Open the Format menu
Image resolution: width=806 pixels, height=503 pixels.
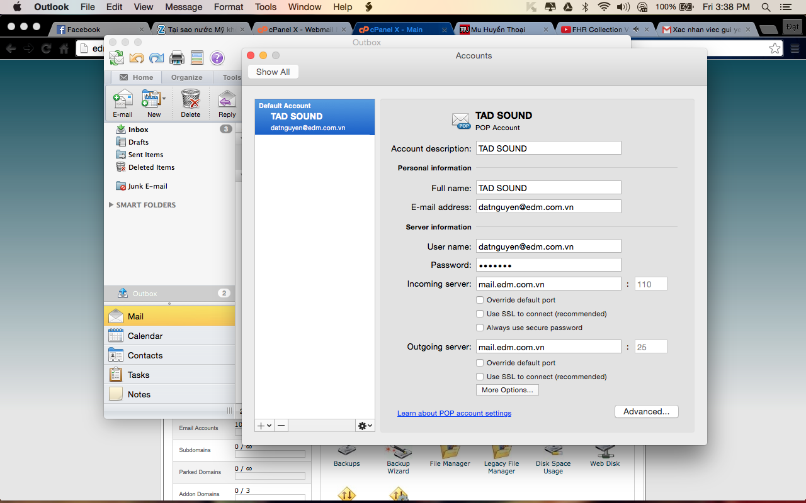pyautogui.click(x=229, y=7)
